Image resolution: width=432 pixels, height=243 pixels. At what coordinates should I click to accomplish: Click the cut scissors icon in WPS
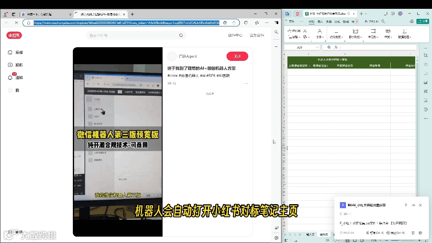[x=305, y=30]
